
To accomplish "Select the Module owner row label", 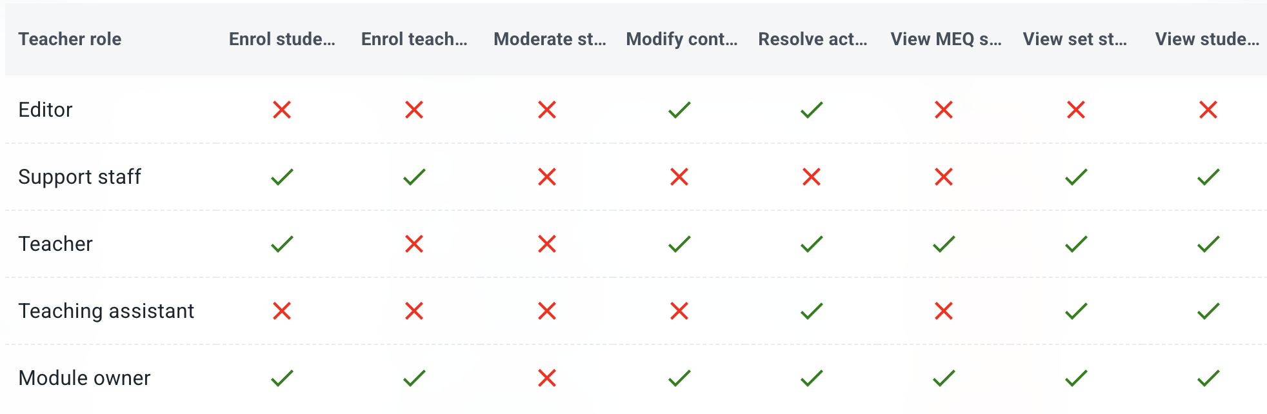I will 84,378.
